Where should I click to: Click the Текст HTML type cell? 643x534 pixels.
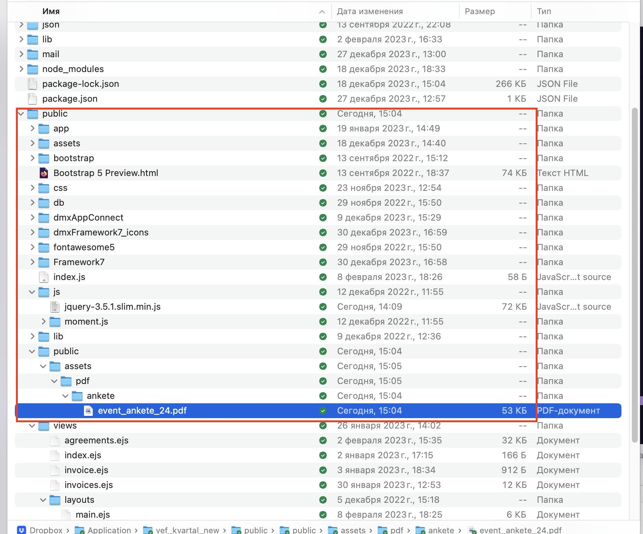coord(562,173)
